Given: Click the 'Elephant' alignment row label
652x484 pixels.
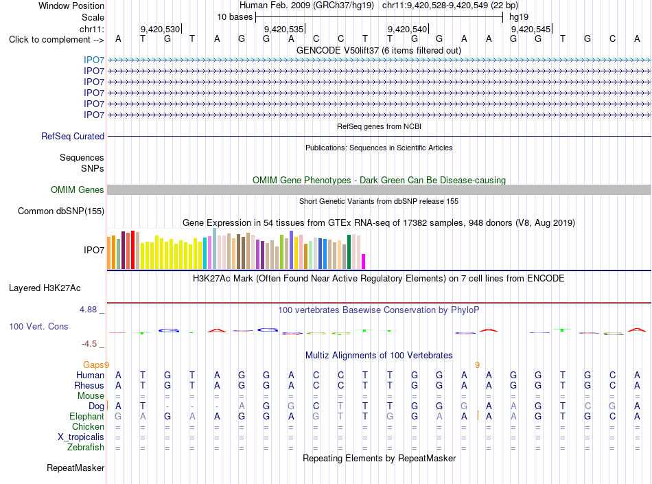Looking at the screenshot, I should (x=86, y=417).
